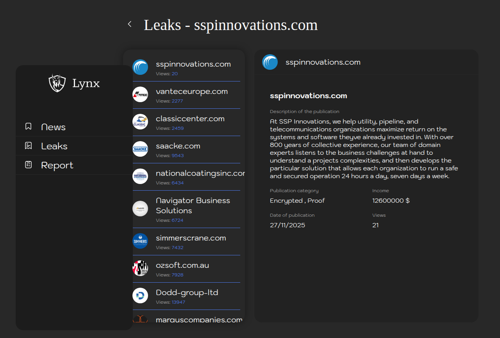The image size is (500, 338).
Task: Click the News bookmark icon
Action: tap(29, 126)
